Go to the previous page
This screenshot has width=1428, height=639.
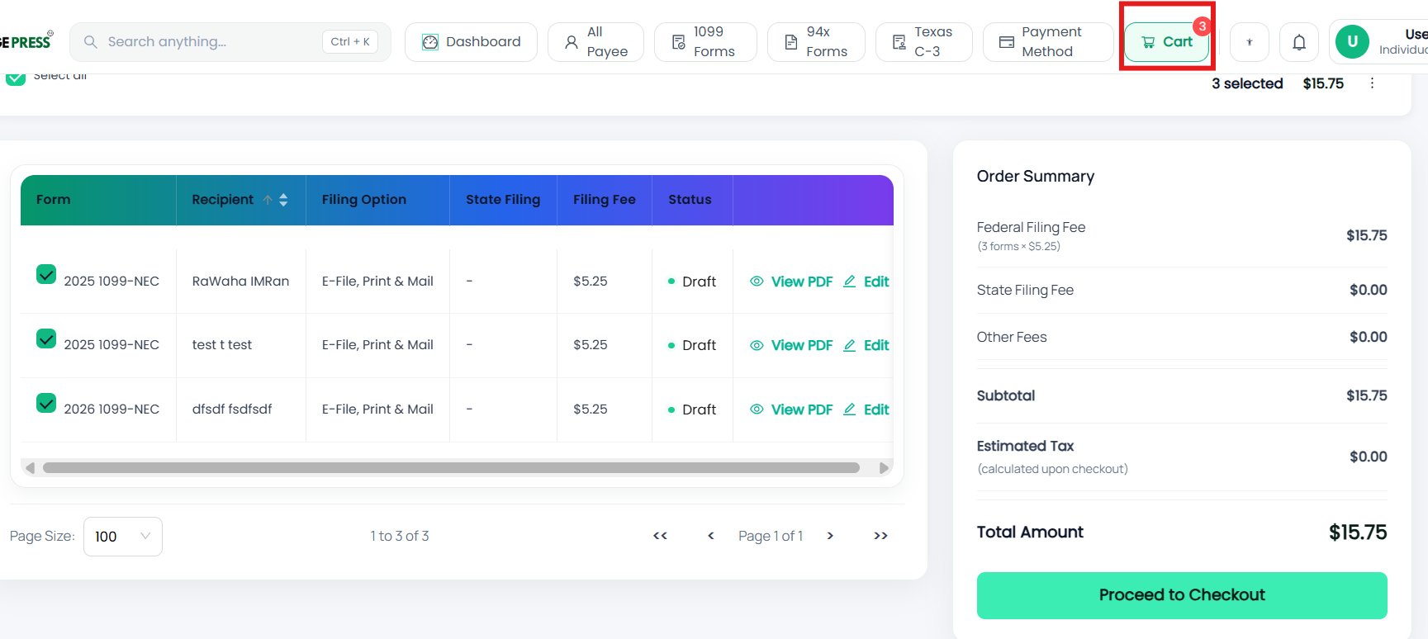pyautogui.click(x=710, y=536)
